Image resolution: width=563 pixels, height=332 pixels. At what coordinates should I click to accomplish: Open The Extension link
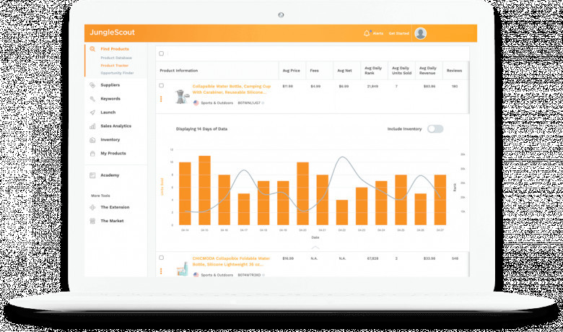(115, 207)
